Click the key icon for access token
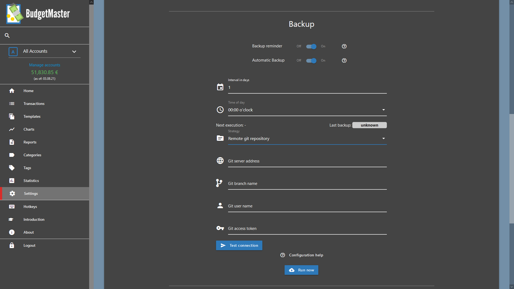This screenshot has height=289, width=514. click(x=220, y=228)
